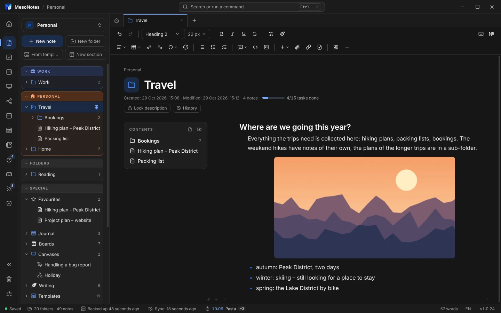Screen dimensions: 501x313
Task: Insert an inline code snippet
Action: [255, 47]
